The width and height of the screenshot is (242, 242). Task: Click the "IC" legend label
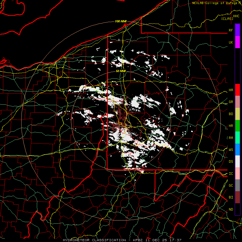[x=231, y=174]
